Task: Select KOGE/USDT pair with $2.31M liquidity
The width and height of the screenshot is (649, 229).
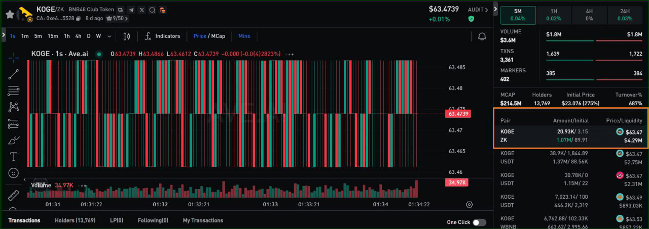Action: (571, 179)
